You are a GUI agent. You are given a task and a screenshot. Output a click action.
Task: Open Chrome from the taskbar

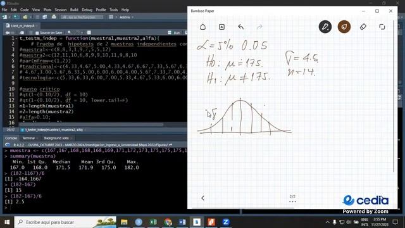[168, 222]
